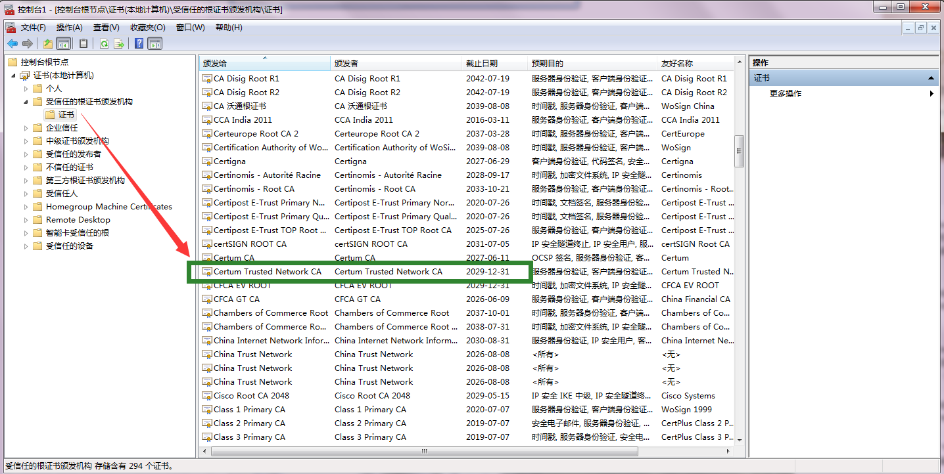This screenshot has width=944, height=474.
Task: Click certificate icon of CFCA GT CA
Action: tap(207, 299)
